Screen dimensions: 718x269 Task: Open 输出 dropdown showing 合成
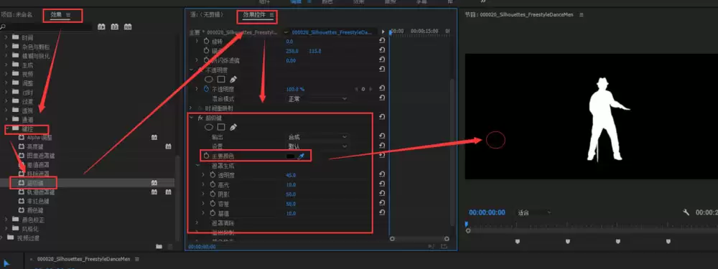coord(317,136)
